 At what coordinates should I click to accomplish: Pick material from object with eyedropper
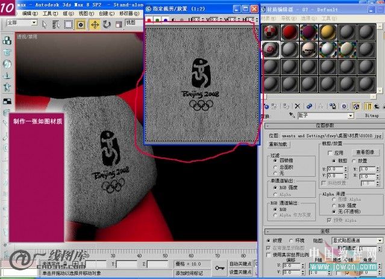(292, 115)
